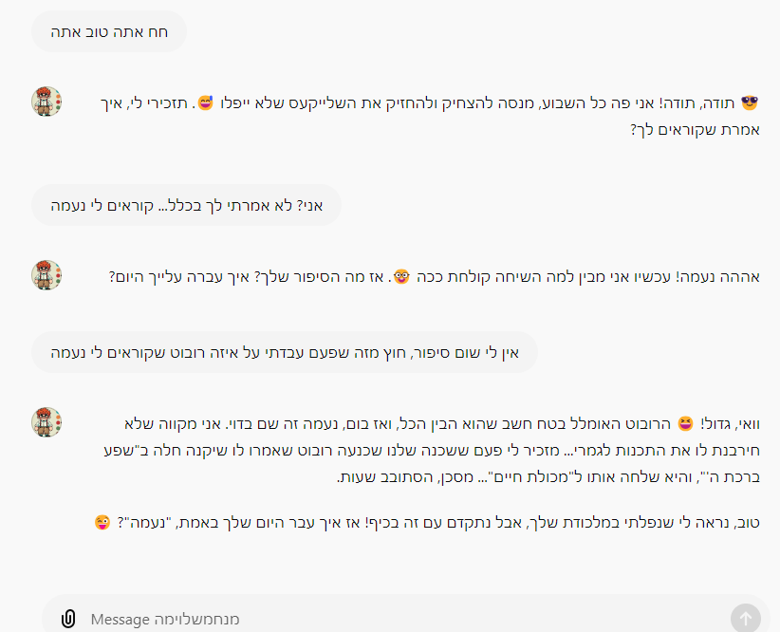This screenshot has width=780, height=632.
Task: Select the 'חח אתה טוב אתה' message bubble
Action: 109,31
